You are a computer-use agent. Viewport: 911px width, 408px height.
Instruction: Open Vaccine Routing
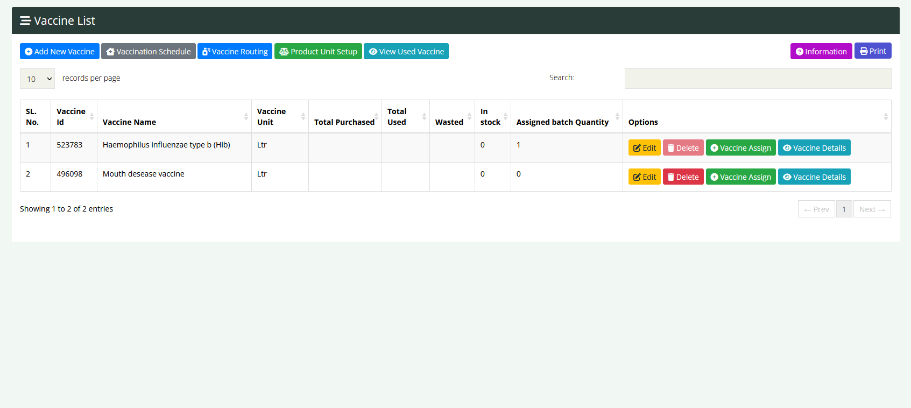coord(235,52)
